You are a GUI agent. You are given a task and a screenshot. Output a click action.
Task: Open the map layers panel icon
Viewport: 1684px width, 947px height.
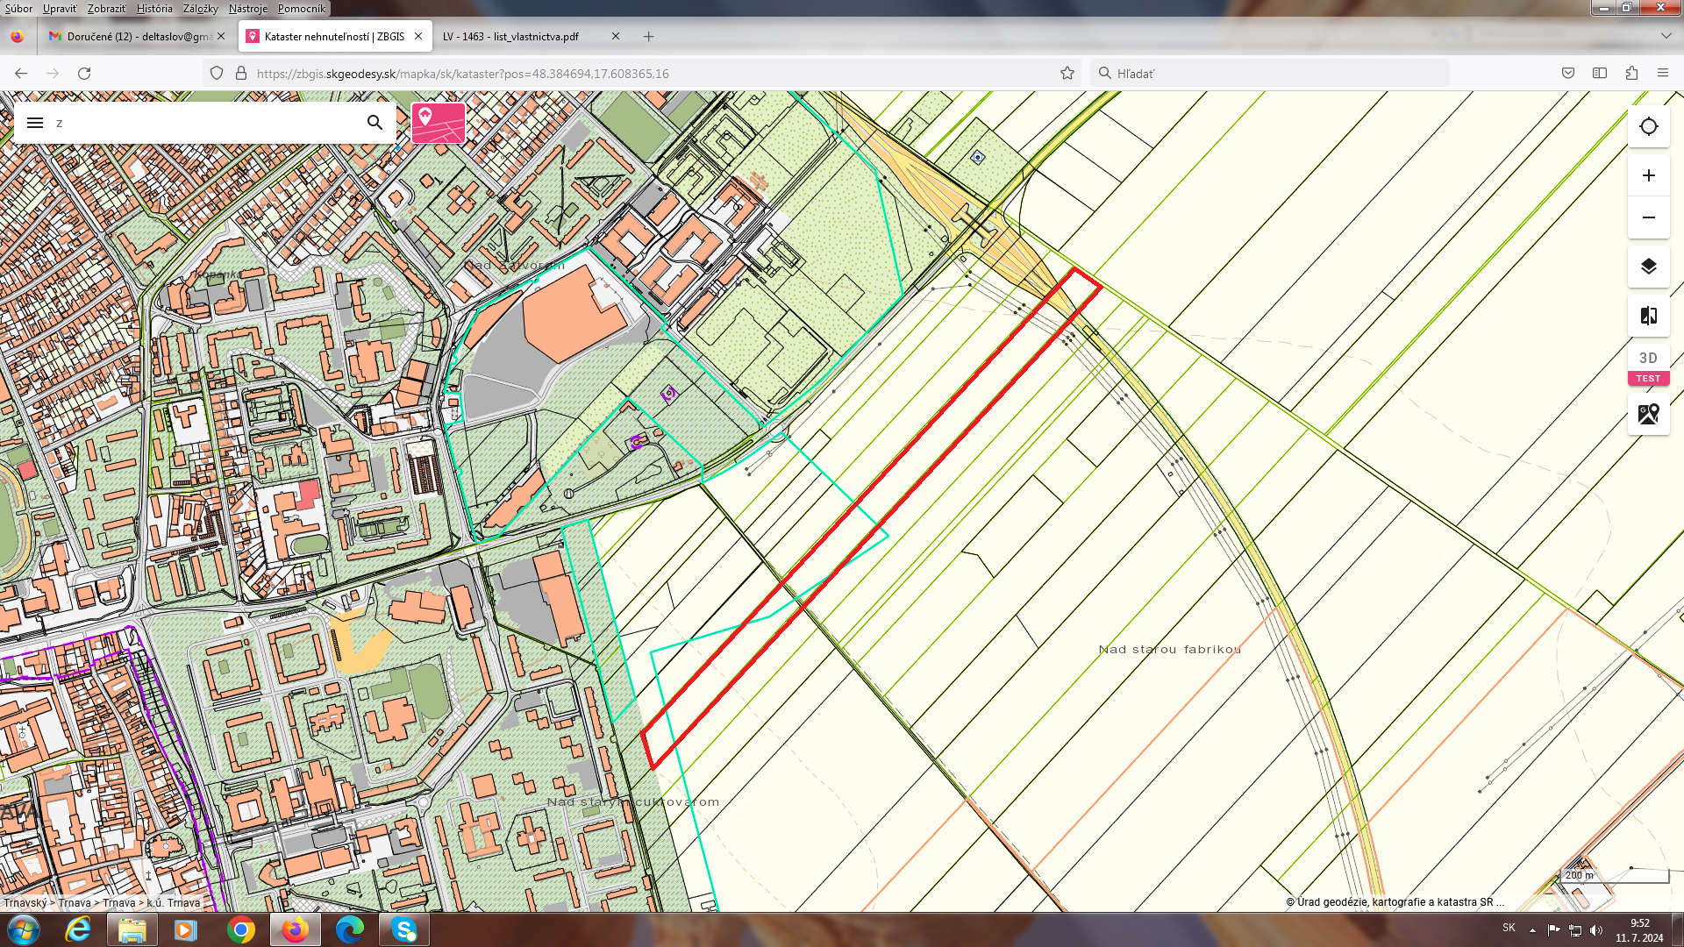pos(1648,267)
